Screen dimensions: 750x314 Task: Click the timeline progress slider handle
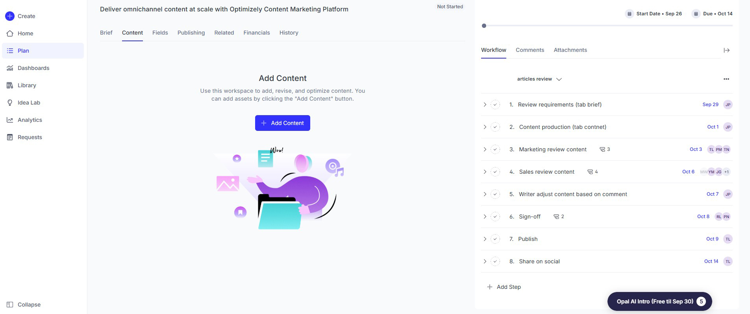484,26
